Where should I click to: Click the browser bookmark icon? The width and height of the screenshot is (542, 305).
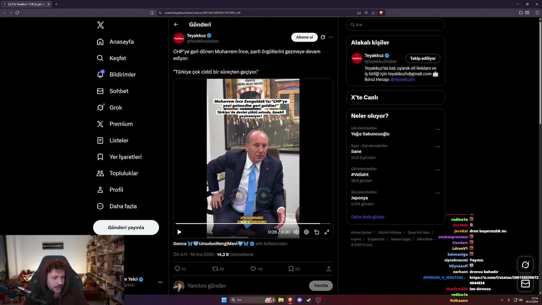click(152, 13)
